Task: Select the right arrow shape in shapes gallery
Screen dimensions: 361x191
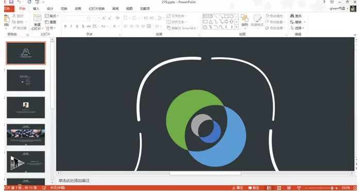Action: click(x=226, y=22)
